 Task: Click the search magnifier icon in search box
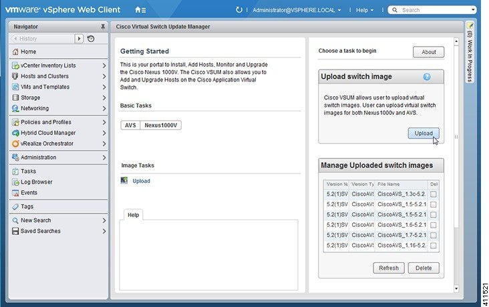pyautogui.click(x=395, y=10)
